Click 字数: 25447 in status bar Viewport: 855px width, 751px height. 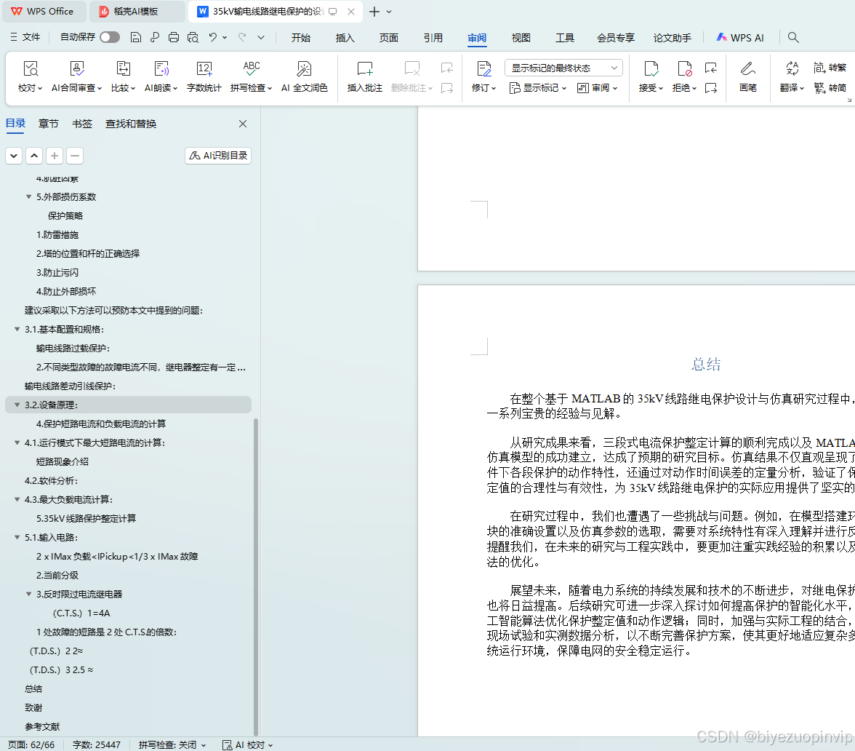click(x=97, y=744)
